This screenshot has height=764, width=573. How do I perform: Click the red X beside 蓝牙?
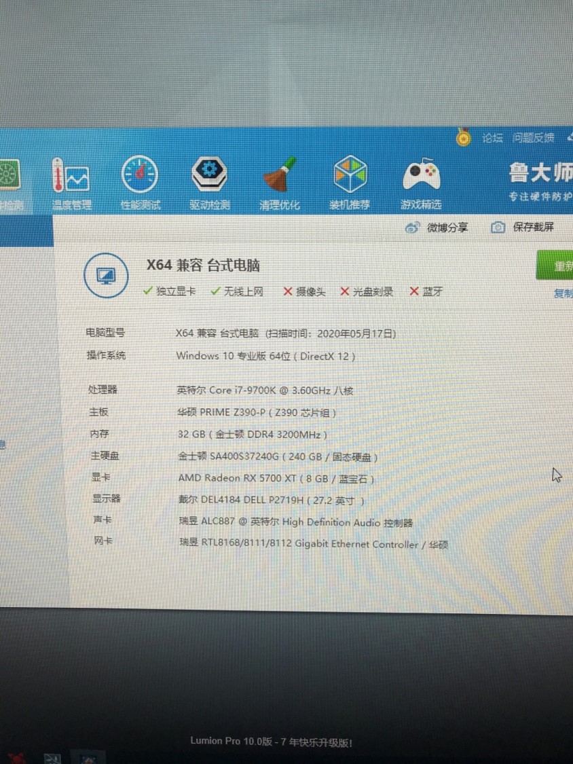click(x=414, y=291)
